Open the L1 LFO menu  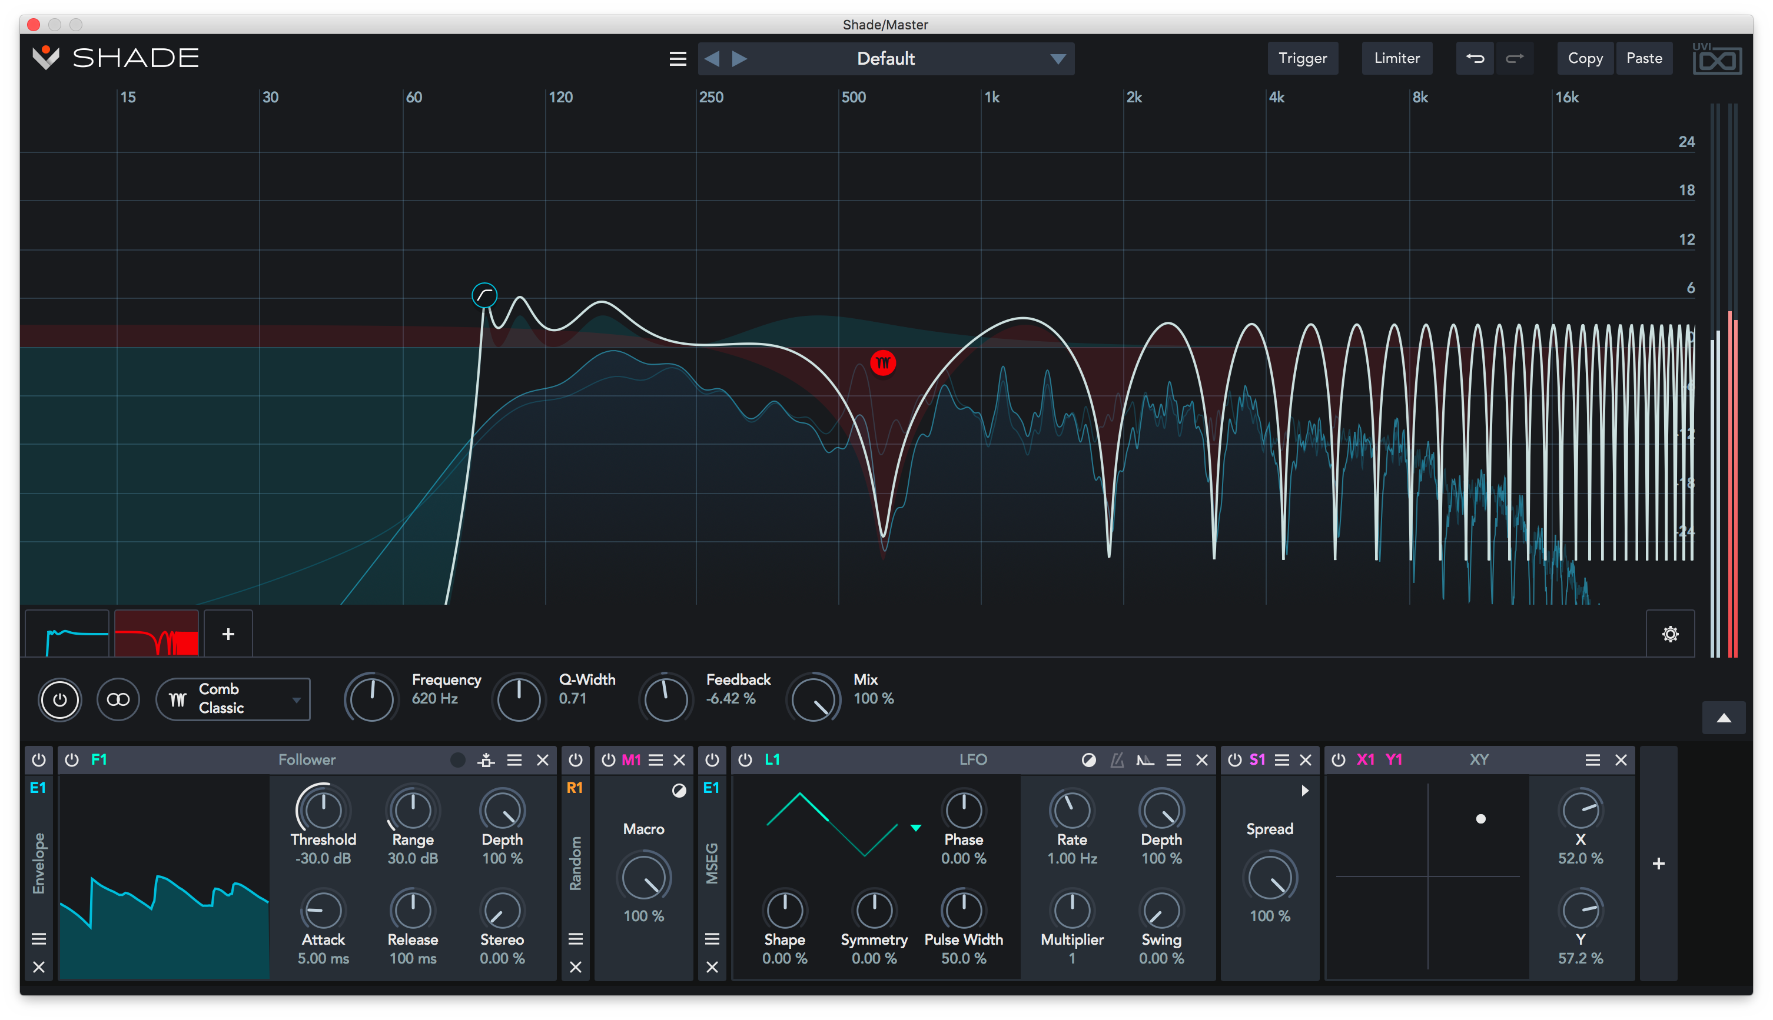(x=1174, y=760)
